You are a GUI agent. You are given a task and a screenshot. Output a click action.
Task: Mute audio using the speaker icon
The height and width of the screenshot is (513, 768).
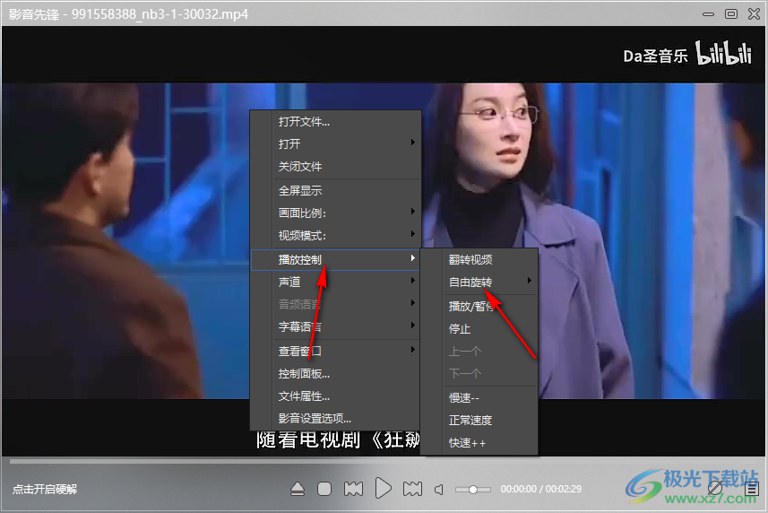click(x=439, y=490)
